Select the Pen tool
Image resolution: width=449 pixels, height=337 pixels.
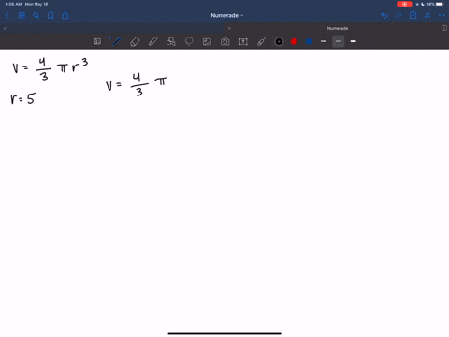tap(116, 41)
